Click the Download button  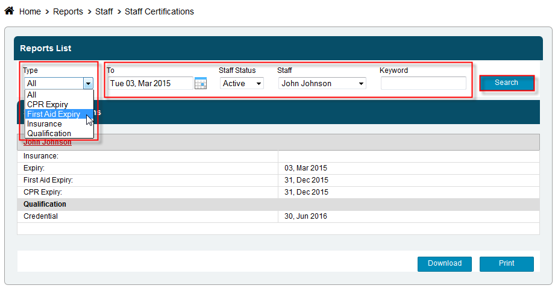(x=445, y=263)
